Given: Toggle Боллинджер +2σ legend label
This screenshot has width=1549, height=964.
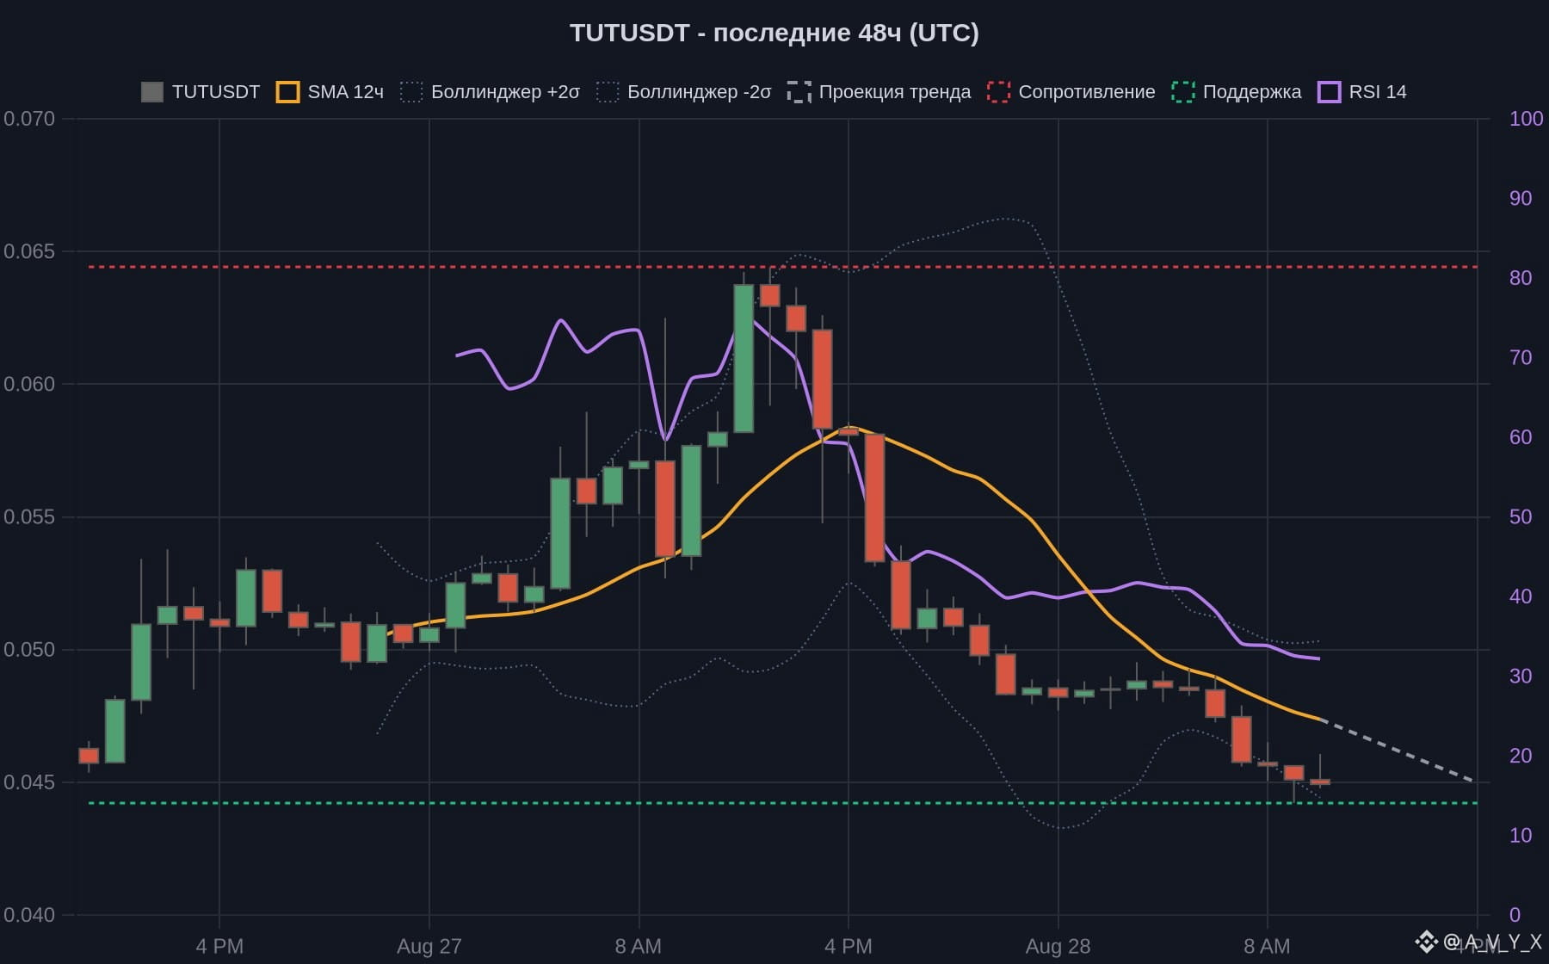Looking at the screenshot, I should [505, 92].
